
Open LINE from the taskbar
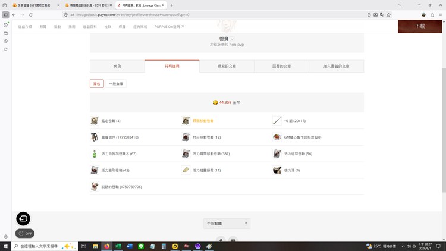[x=141, y=246]
